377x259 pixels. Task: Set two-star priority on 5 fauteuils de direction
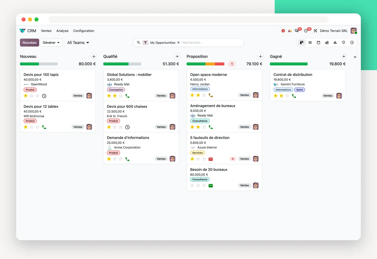198,159
